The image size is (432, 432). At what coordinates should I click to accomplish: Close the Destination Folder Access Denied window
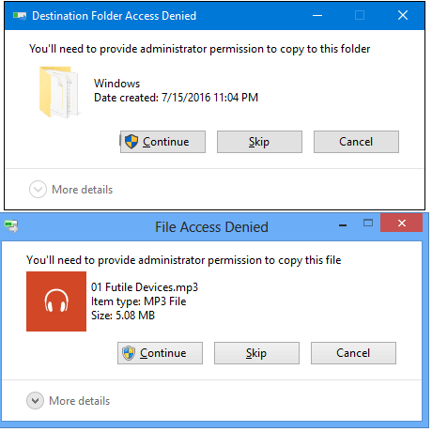403,15
